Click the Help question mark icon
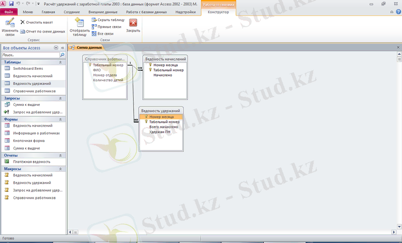 (398, 12)
